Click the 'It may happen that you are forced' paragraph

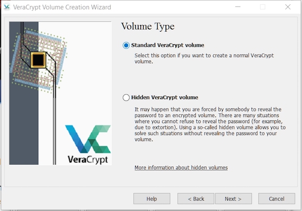(x=210, y=124)
